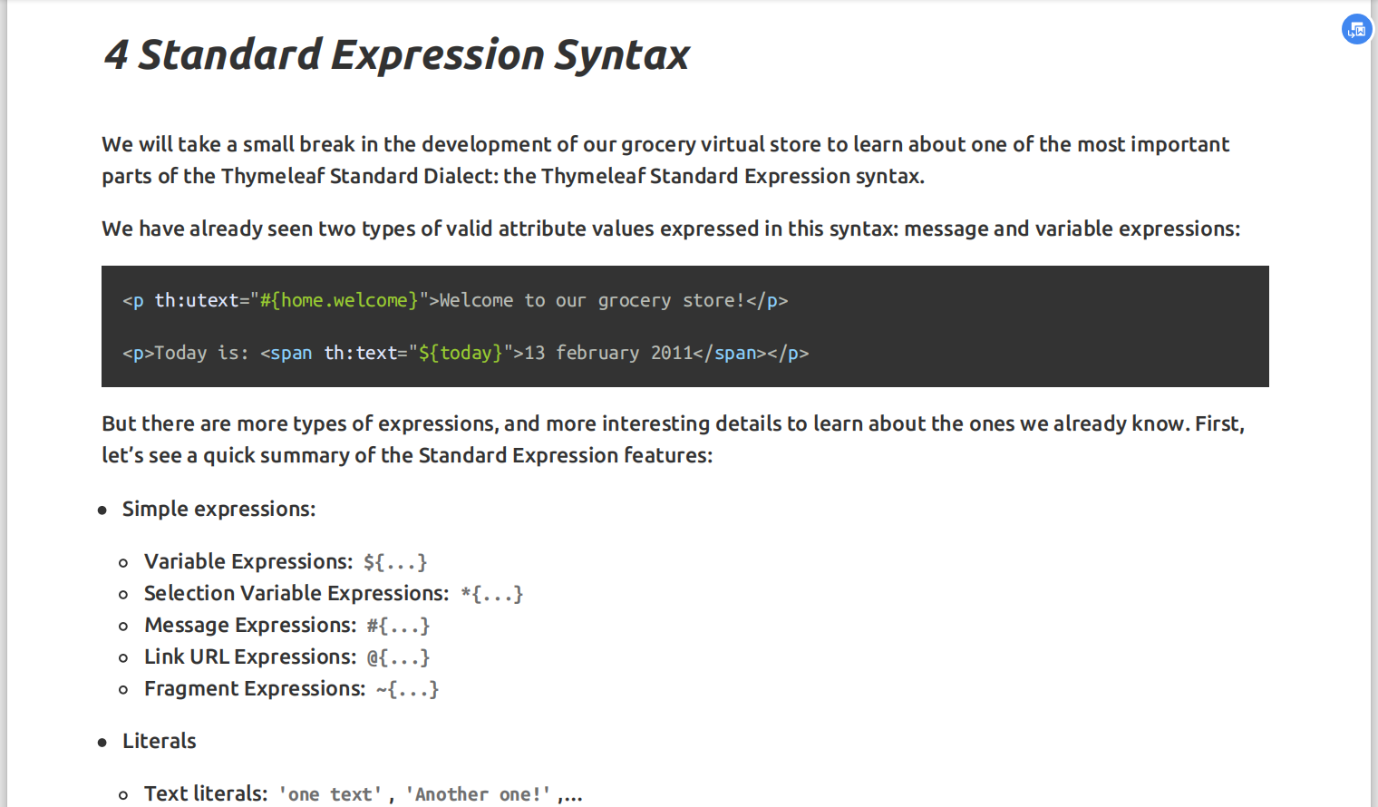
Task: Click 'Variable Expressions:' list entry
Action: click(x=248, y=561)
